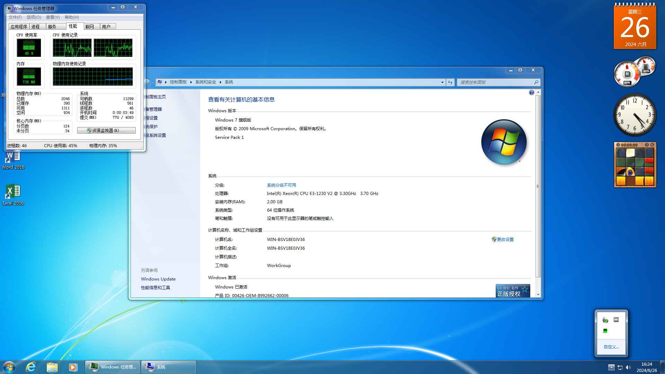Open Word 2016 desktop shortcut
Image resolution: width=665 pixels, height=374 pixels.
(x=13, y=159)
